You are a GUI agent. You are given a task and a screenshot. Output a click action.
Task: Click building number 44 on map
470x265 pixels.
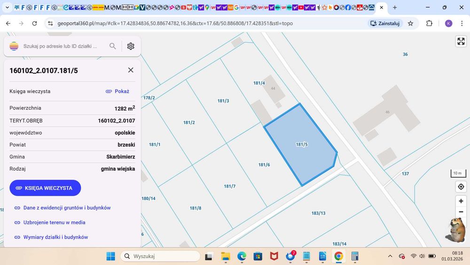pyautogui.click(x=273, y=88)
